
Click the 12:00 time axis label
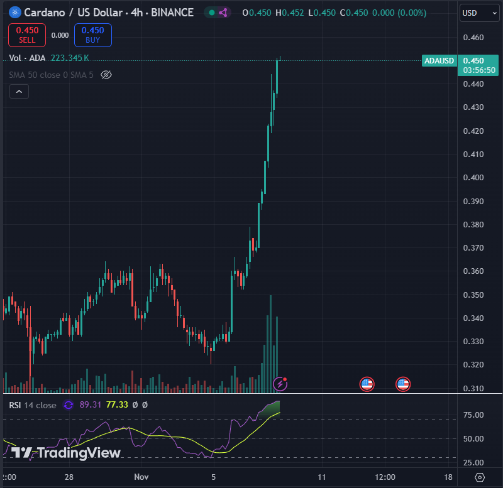click(x=385, y=477)
